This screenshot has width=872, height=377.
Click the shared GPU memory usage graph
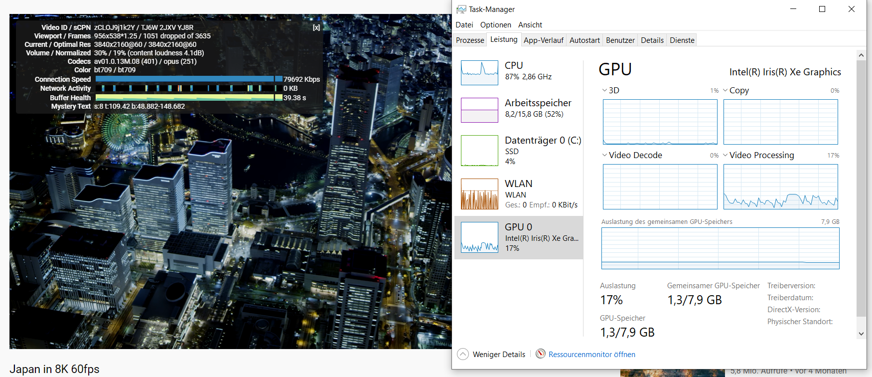click(x=721, y=248)
